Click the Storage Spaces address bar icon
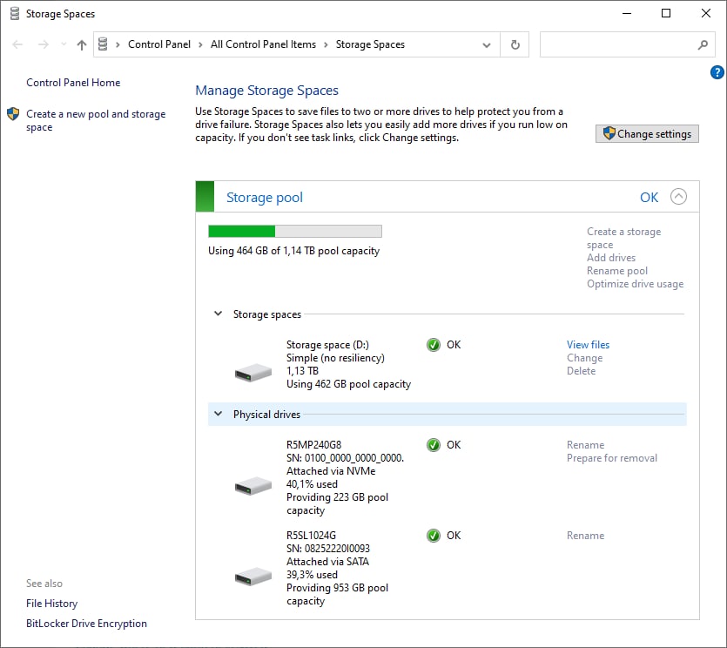 (103, 44)
